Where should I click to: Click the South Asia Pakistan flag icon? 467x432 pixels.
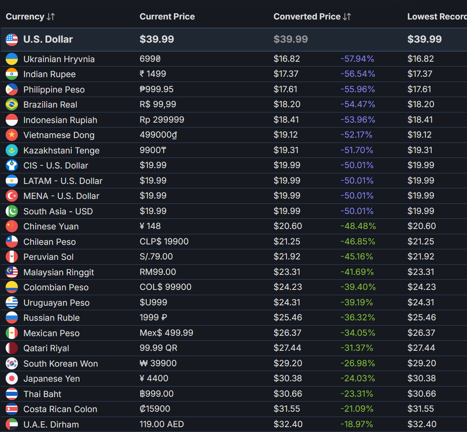pos(12,211)
